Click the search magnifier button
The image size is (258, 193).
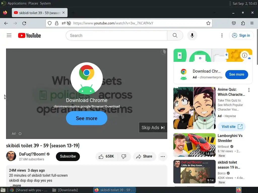[175, 35]
